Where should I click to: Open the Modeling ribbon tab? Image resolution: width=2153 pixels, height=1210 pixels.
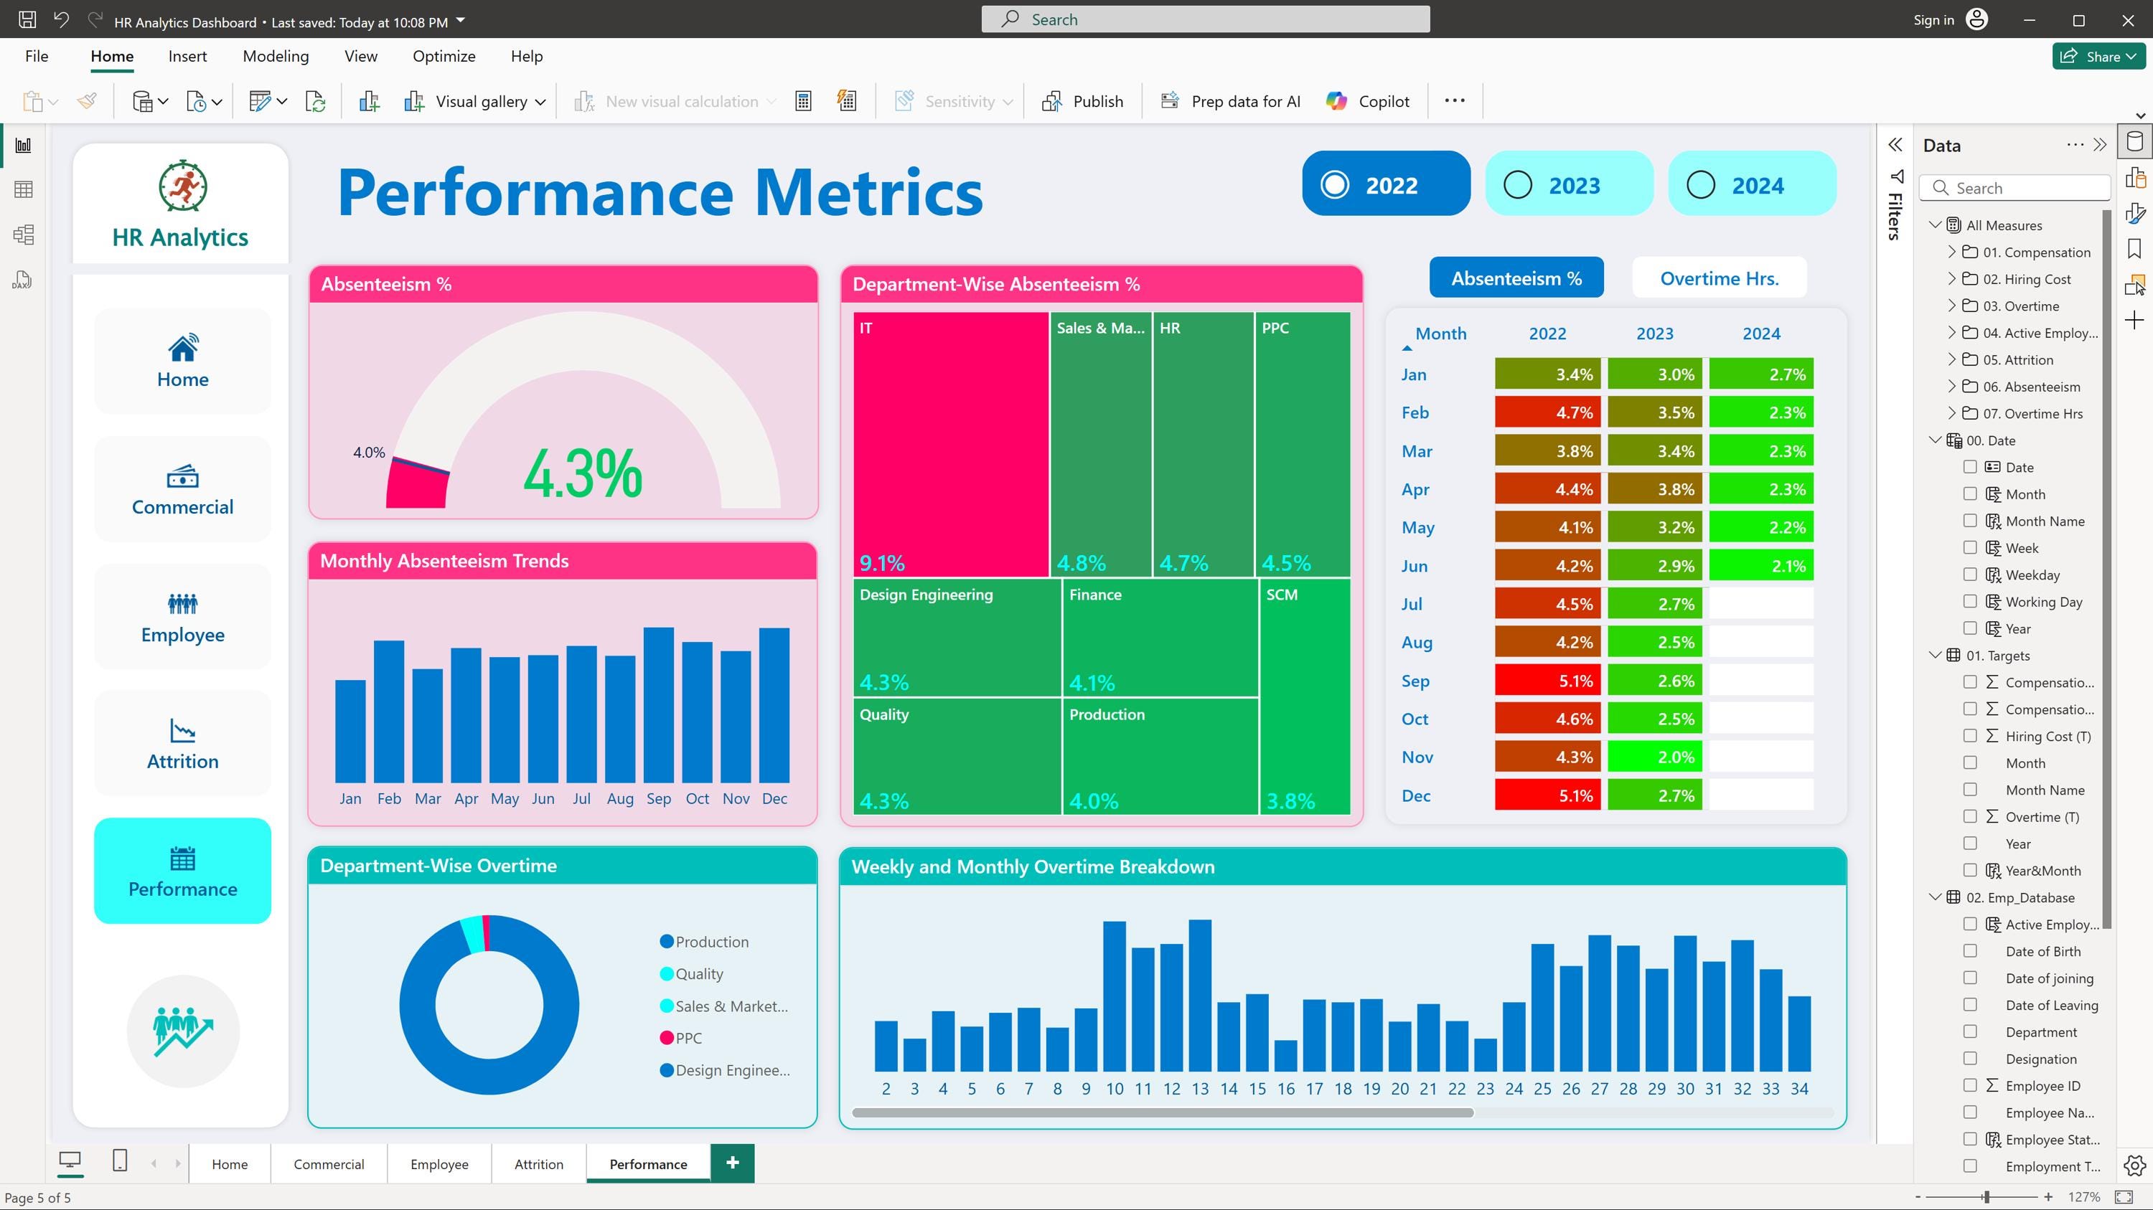pos(276,56)
